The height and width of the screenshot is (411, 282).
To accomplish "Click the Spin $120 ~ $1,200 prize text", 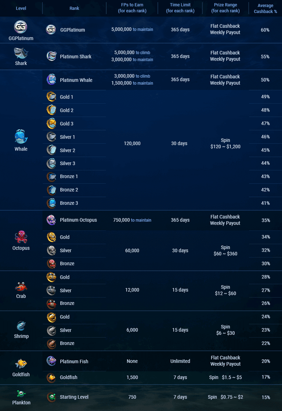I will pyautogui.click(x=225, y=143).
